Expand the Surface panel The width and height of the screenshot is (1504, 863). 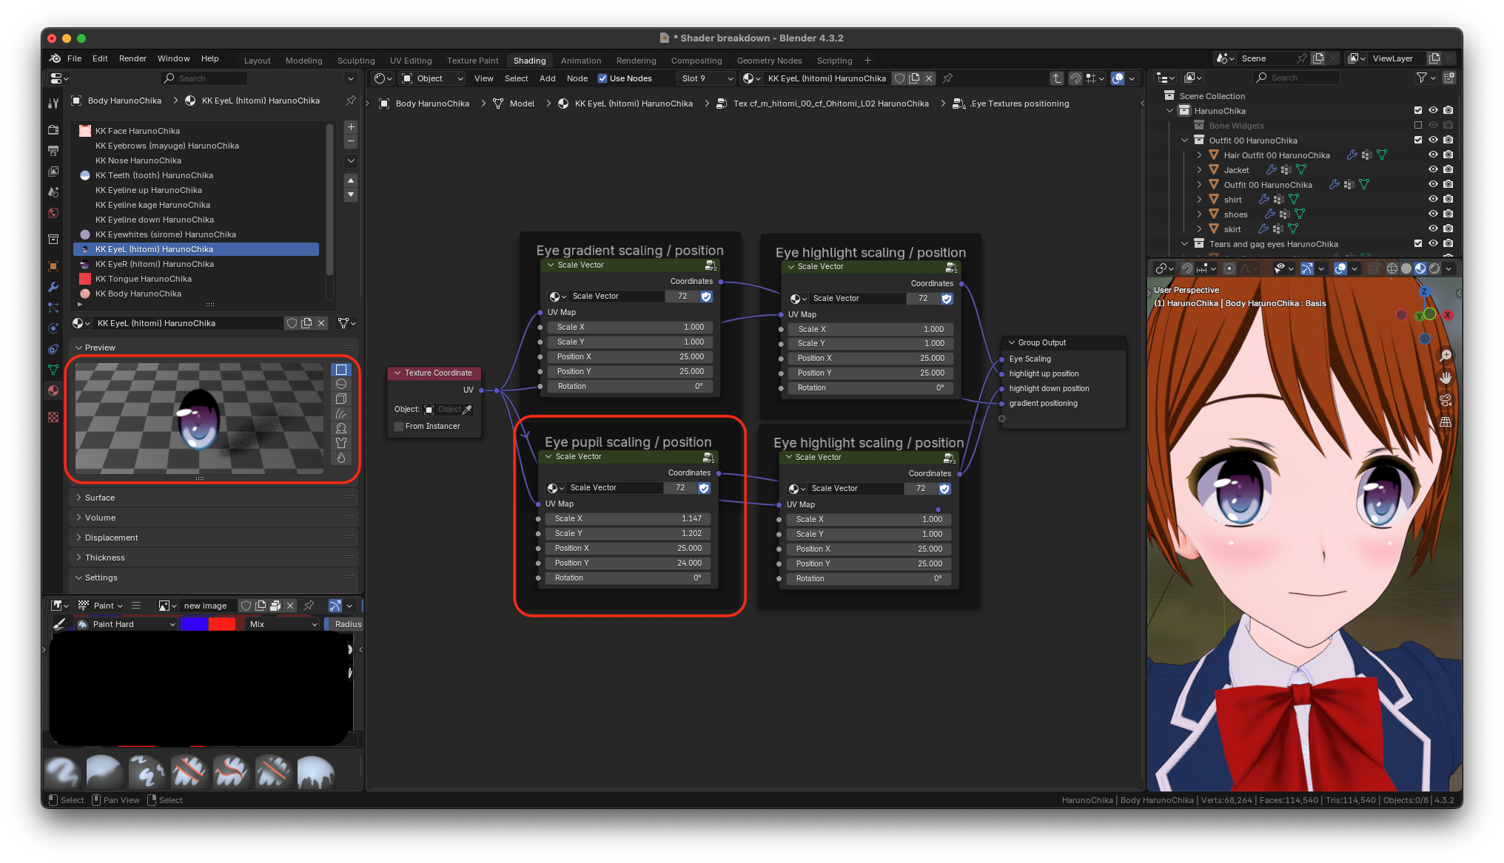coord(100,498)
